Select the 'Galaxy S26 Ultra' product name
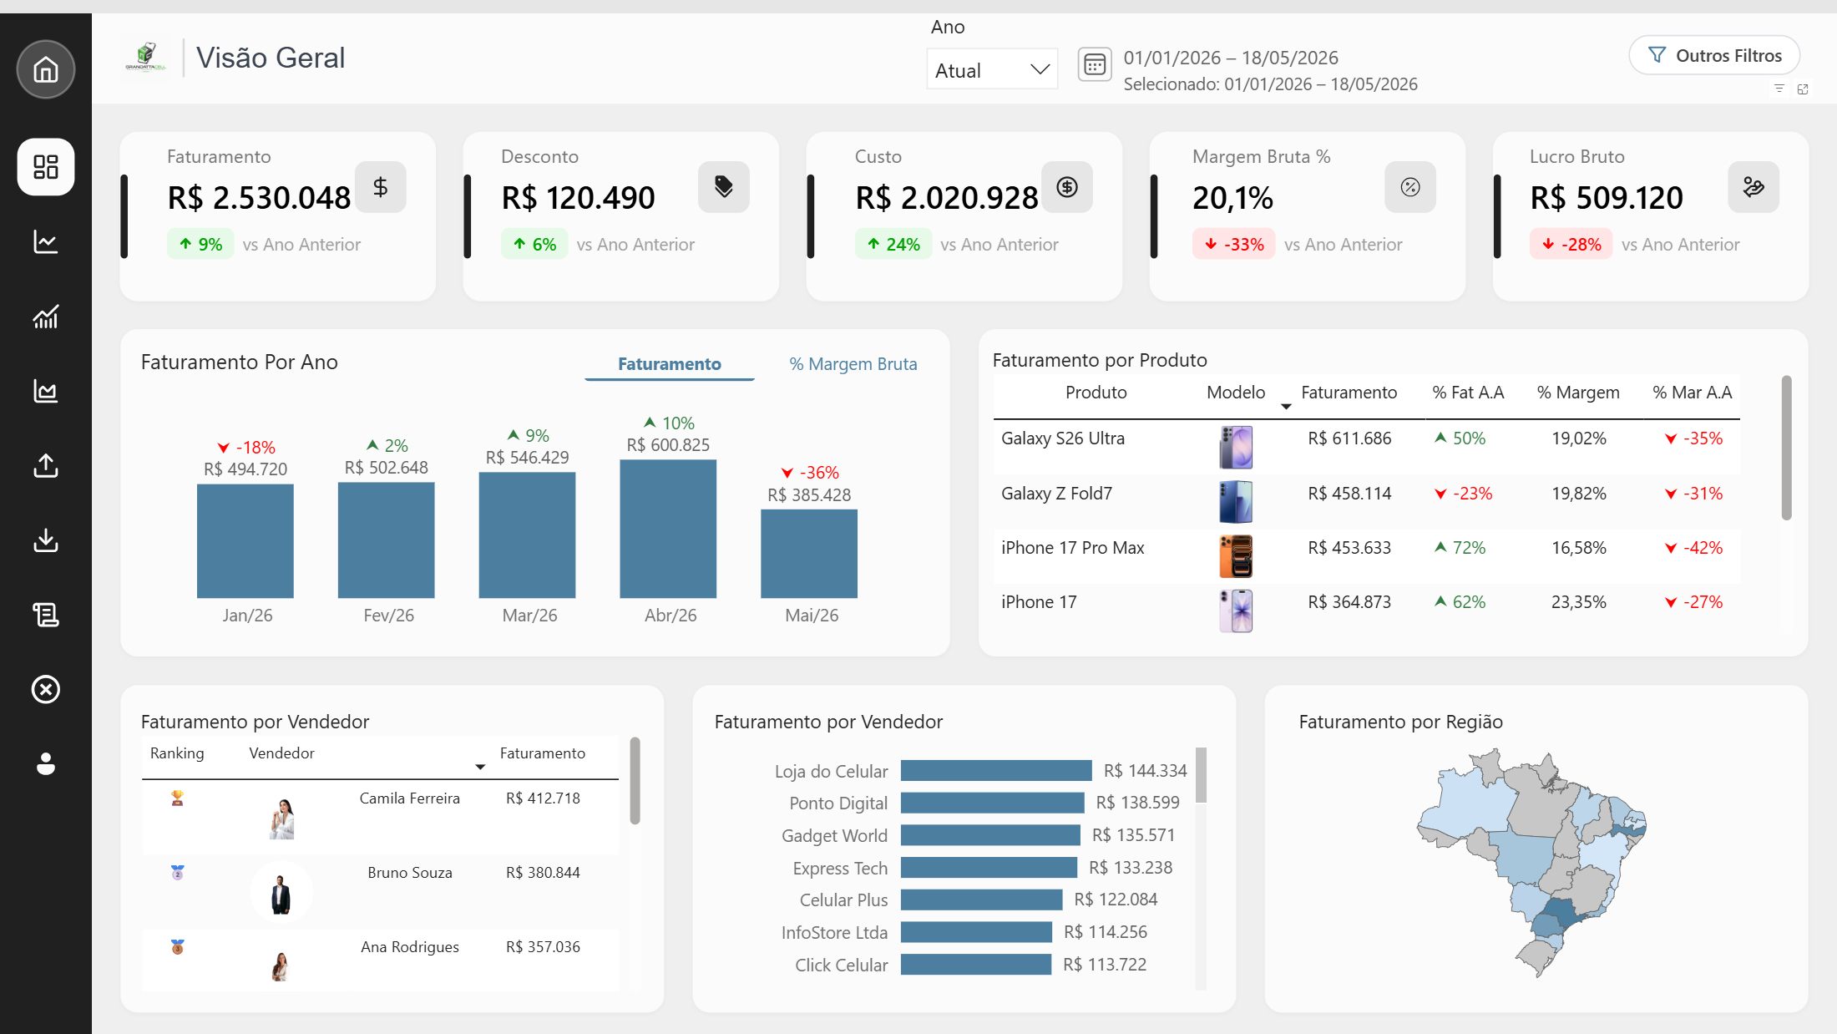The height and width of the screenshot is (1034, 1837). 1063,438
